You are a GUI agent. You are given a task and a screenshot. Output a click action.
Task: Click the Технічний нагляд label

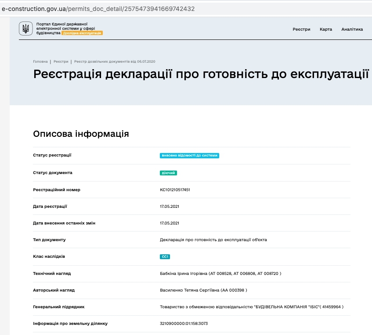click(x=52, y=274)
